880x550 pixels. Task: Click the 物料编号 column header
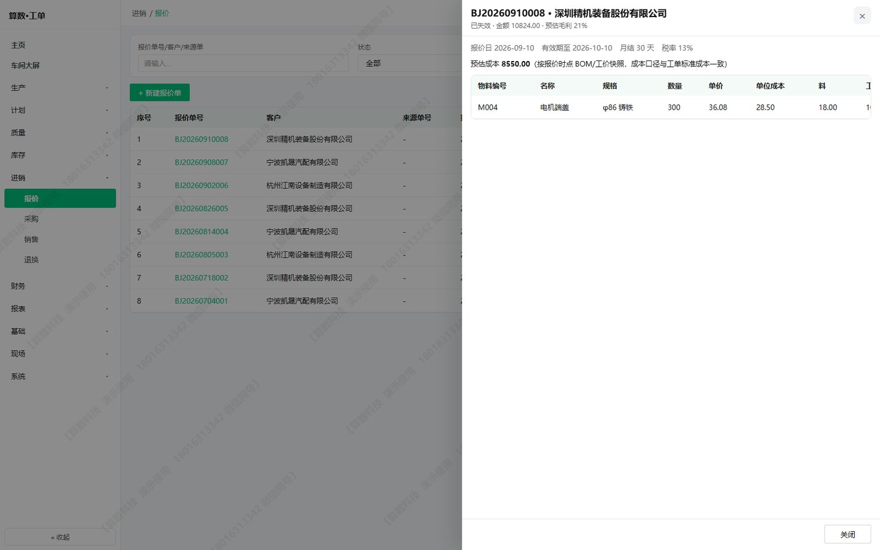492,86
